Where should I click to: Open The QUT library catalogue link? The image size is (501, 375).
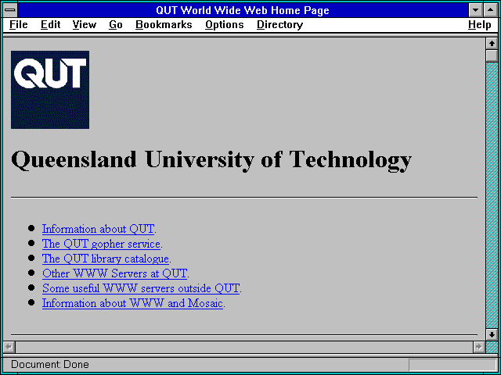pyautogui.click(x=106, y=259)
